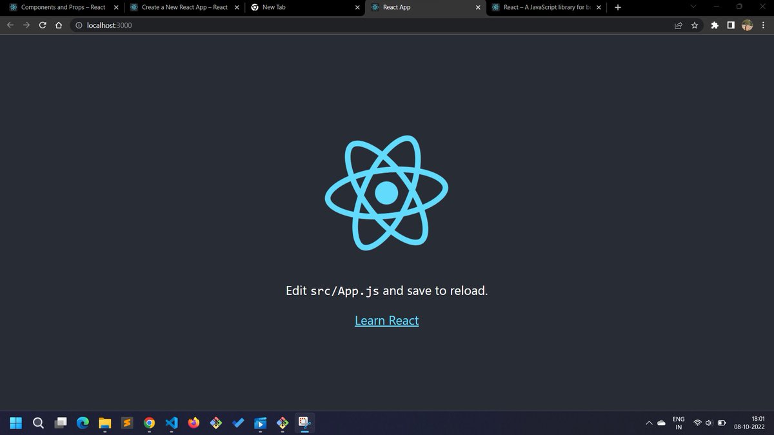Close the Create a New React App tab
Viewport: 774px width, 435px height.
pos(237,8)
